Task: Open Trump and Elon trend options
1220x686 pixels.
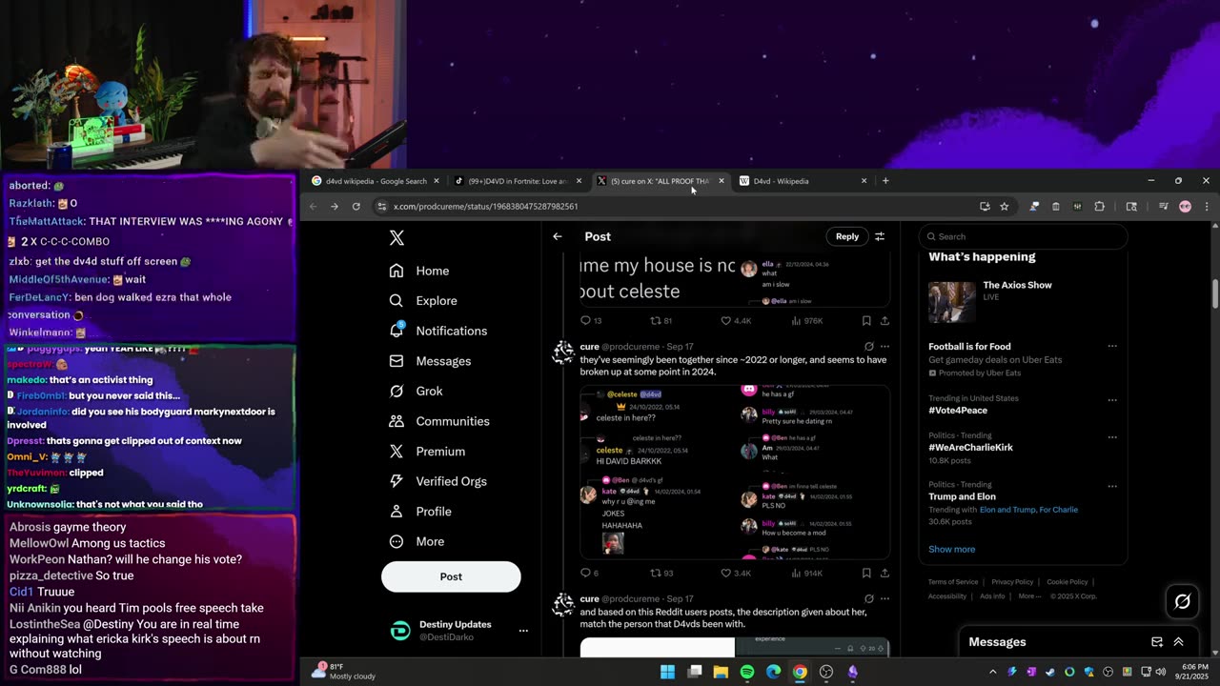Action: tap(1112, 486)
